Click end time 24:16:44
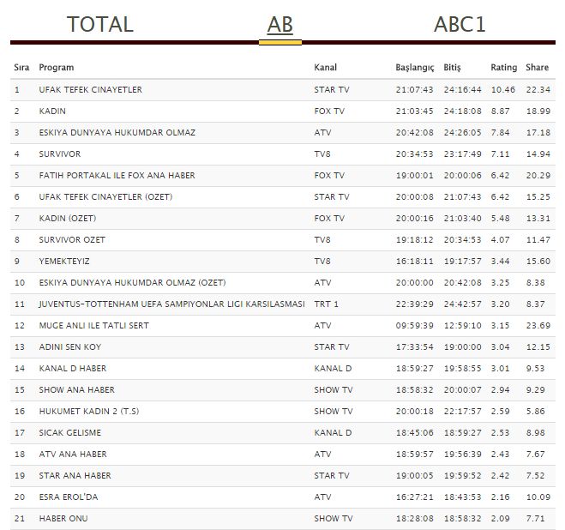The width and height of the screenshot is (565, 530). click(x=463, y=90)
